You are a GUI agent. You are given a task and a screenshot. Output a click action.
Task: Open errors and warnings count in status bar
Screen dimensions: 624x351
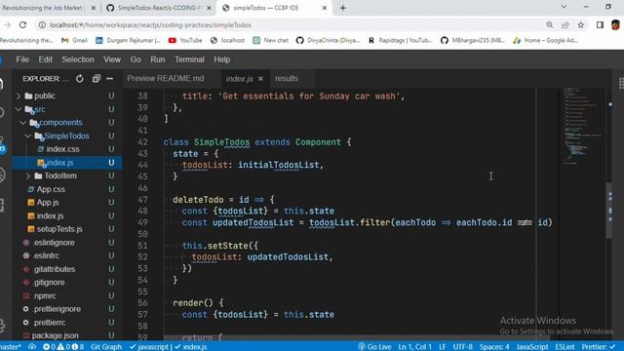click(x=63, y=347)
